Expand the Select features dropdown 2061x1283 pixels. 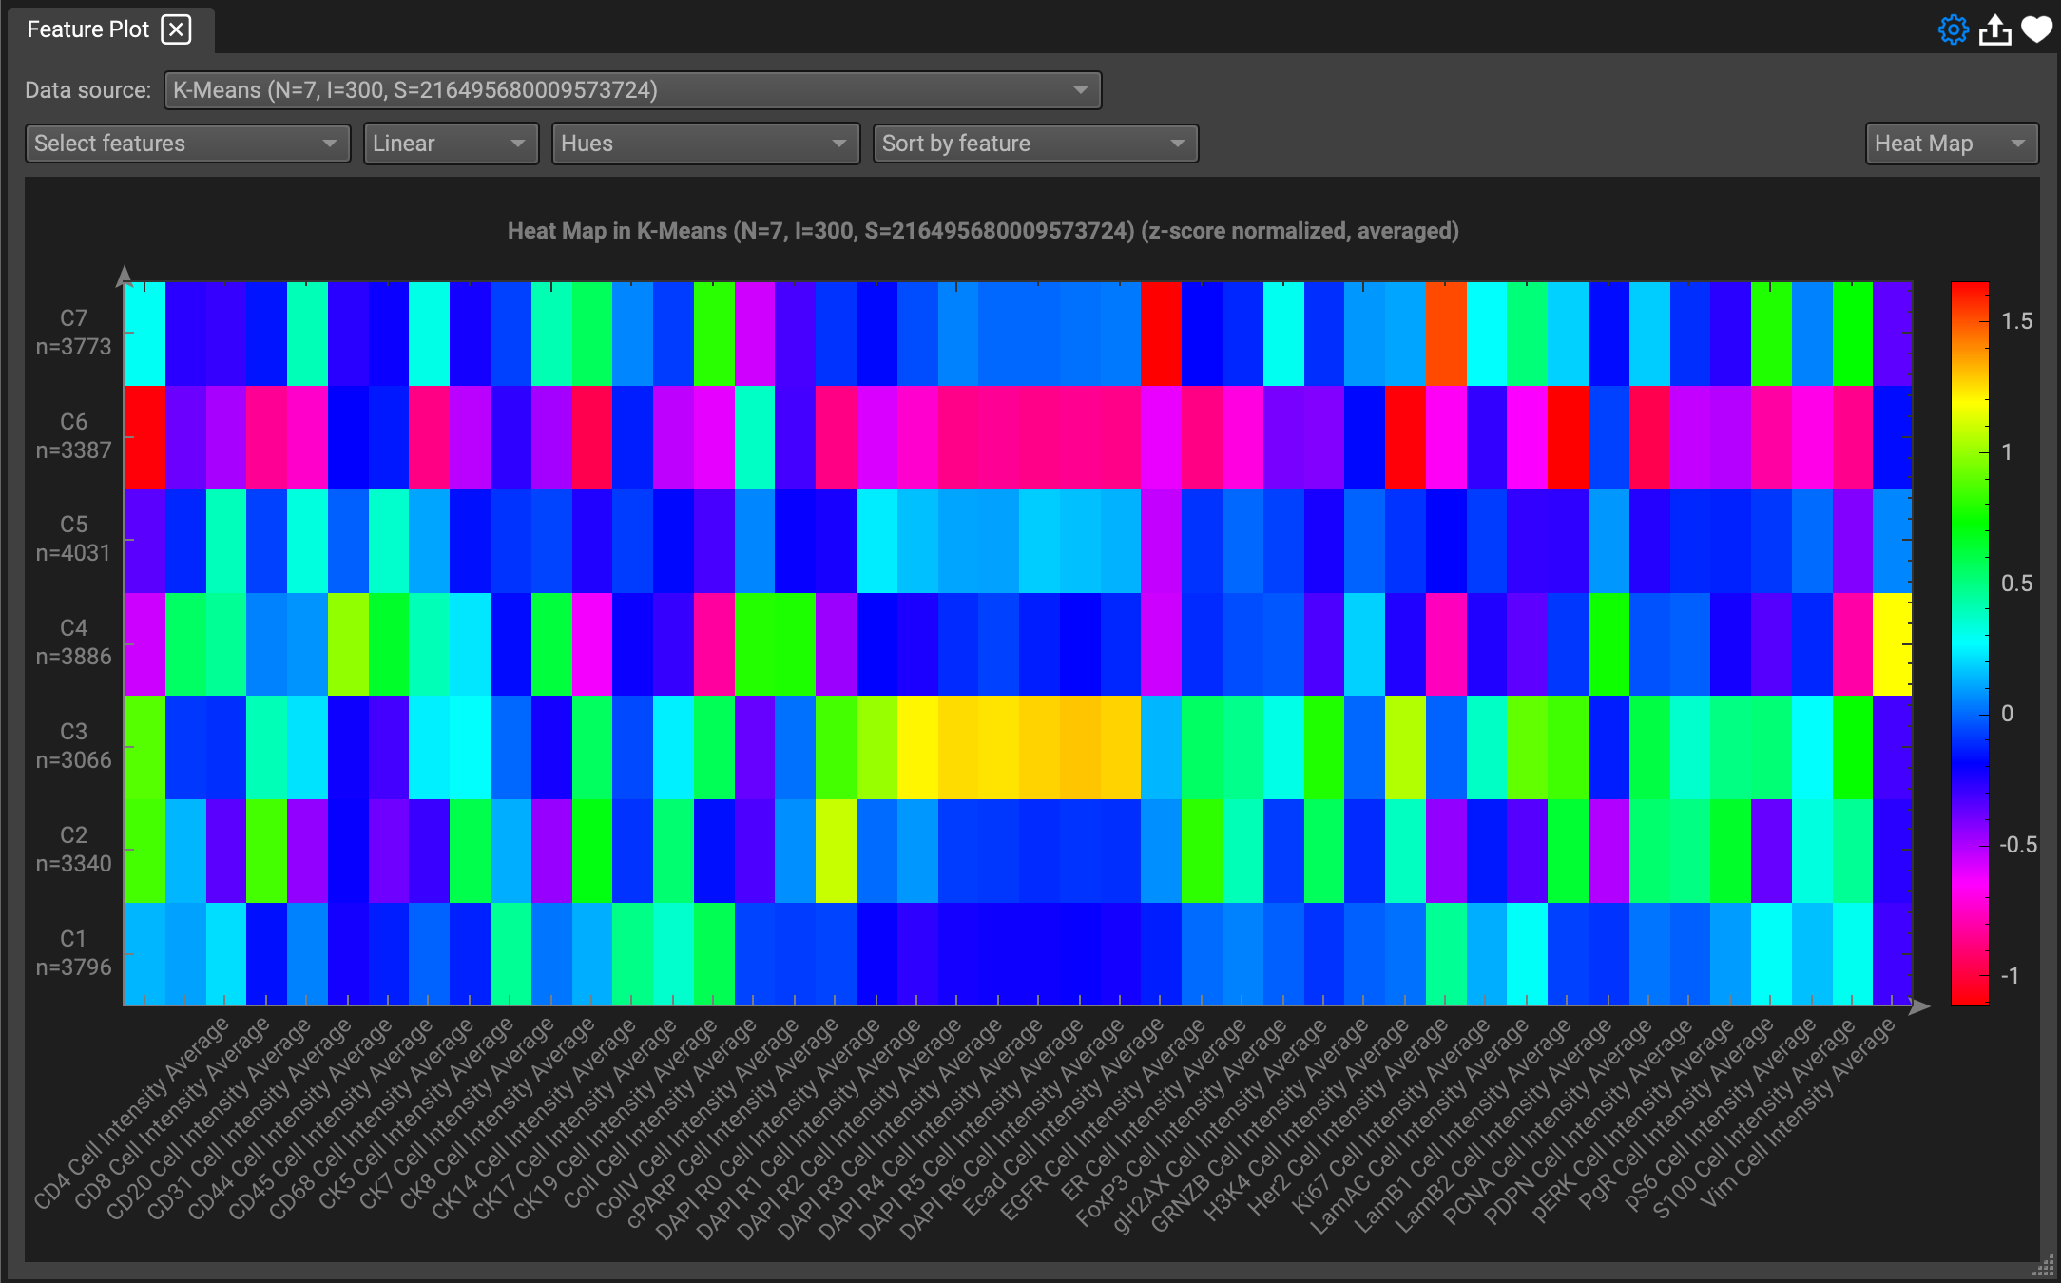pyautogui.click(x=187, y=144)
